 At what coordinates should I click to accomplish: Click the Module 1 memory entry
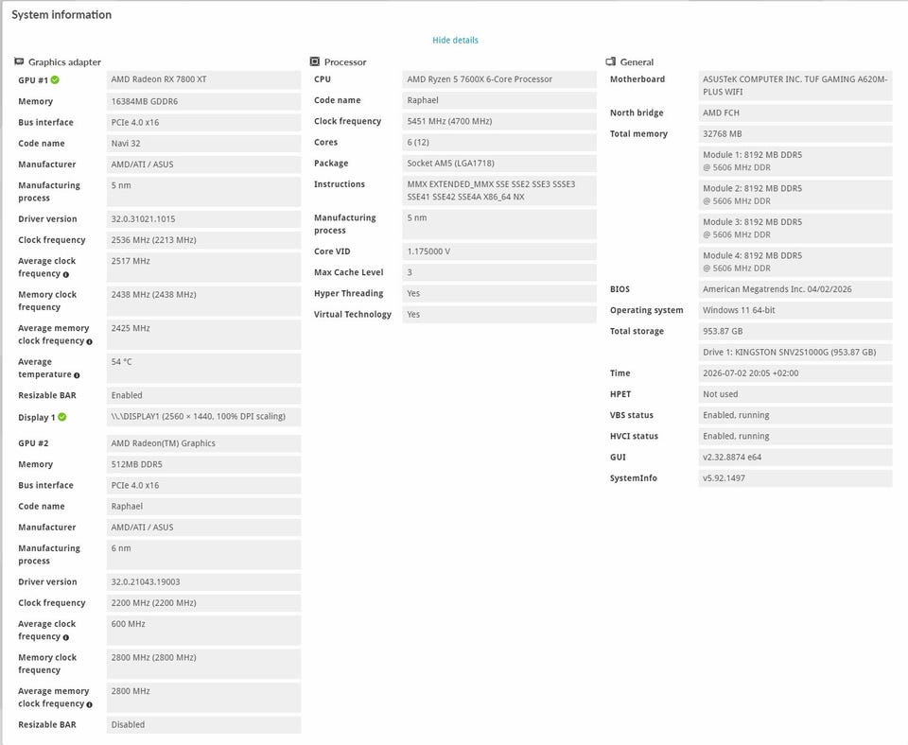pos(795,161)
